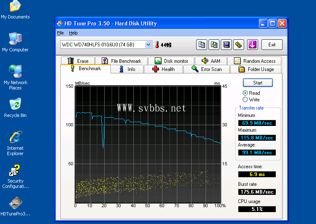The height and width of the screenshot is (224, 316).
Task: Open options with the gears icon
Action: point(238,45)
